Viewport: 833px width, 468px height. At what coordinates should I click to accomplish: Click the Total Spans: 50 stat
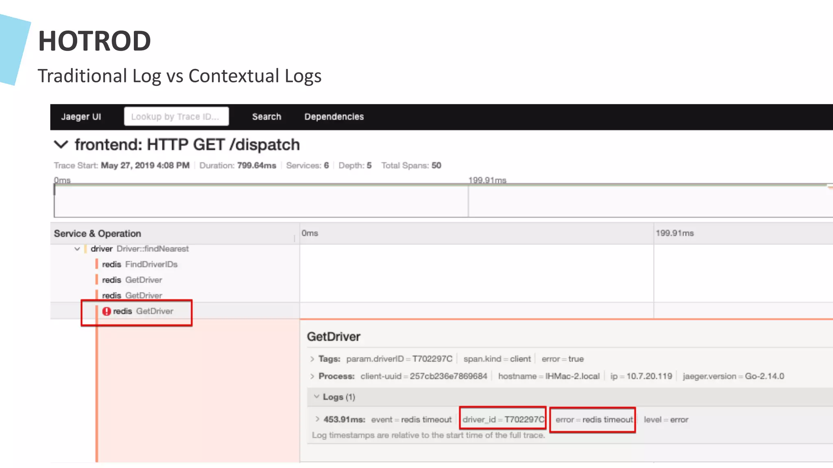pos(411,166)
